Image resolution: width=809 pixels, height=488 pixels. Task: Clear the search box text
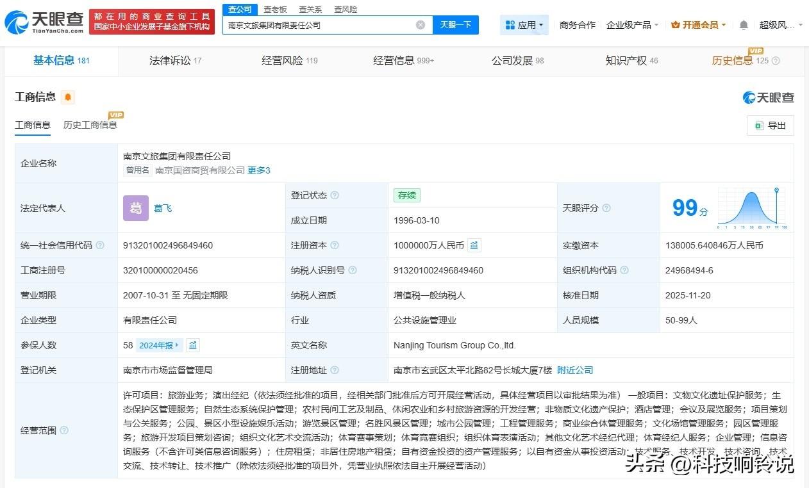pos(421,25)
